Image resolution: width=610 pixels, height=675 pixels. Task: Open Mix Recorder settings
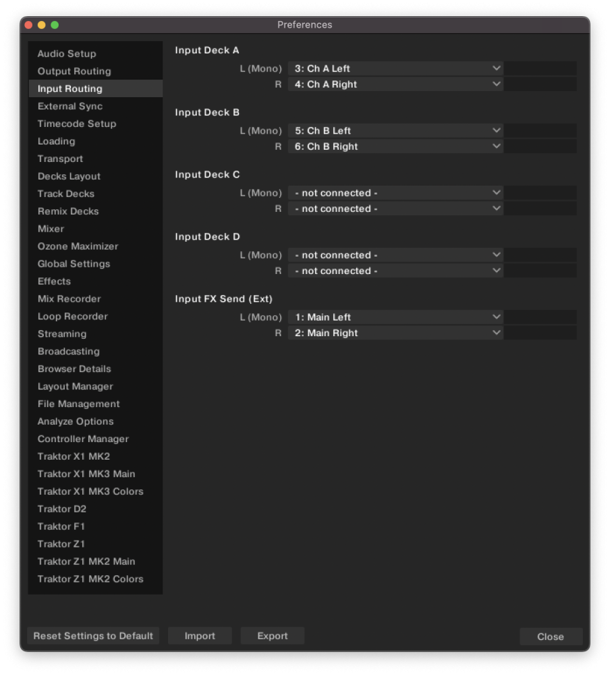pos(96,299)
